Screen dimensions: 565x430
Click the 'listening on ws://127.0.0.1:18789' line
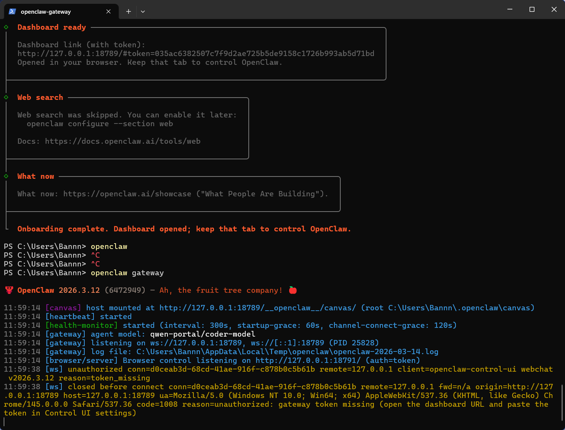coord(191,343)
